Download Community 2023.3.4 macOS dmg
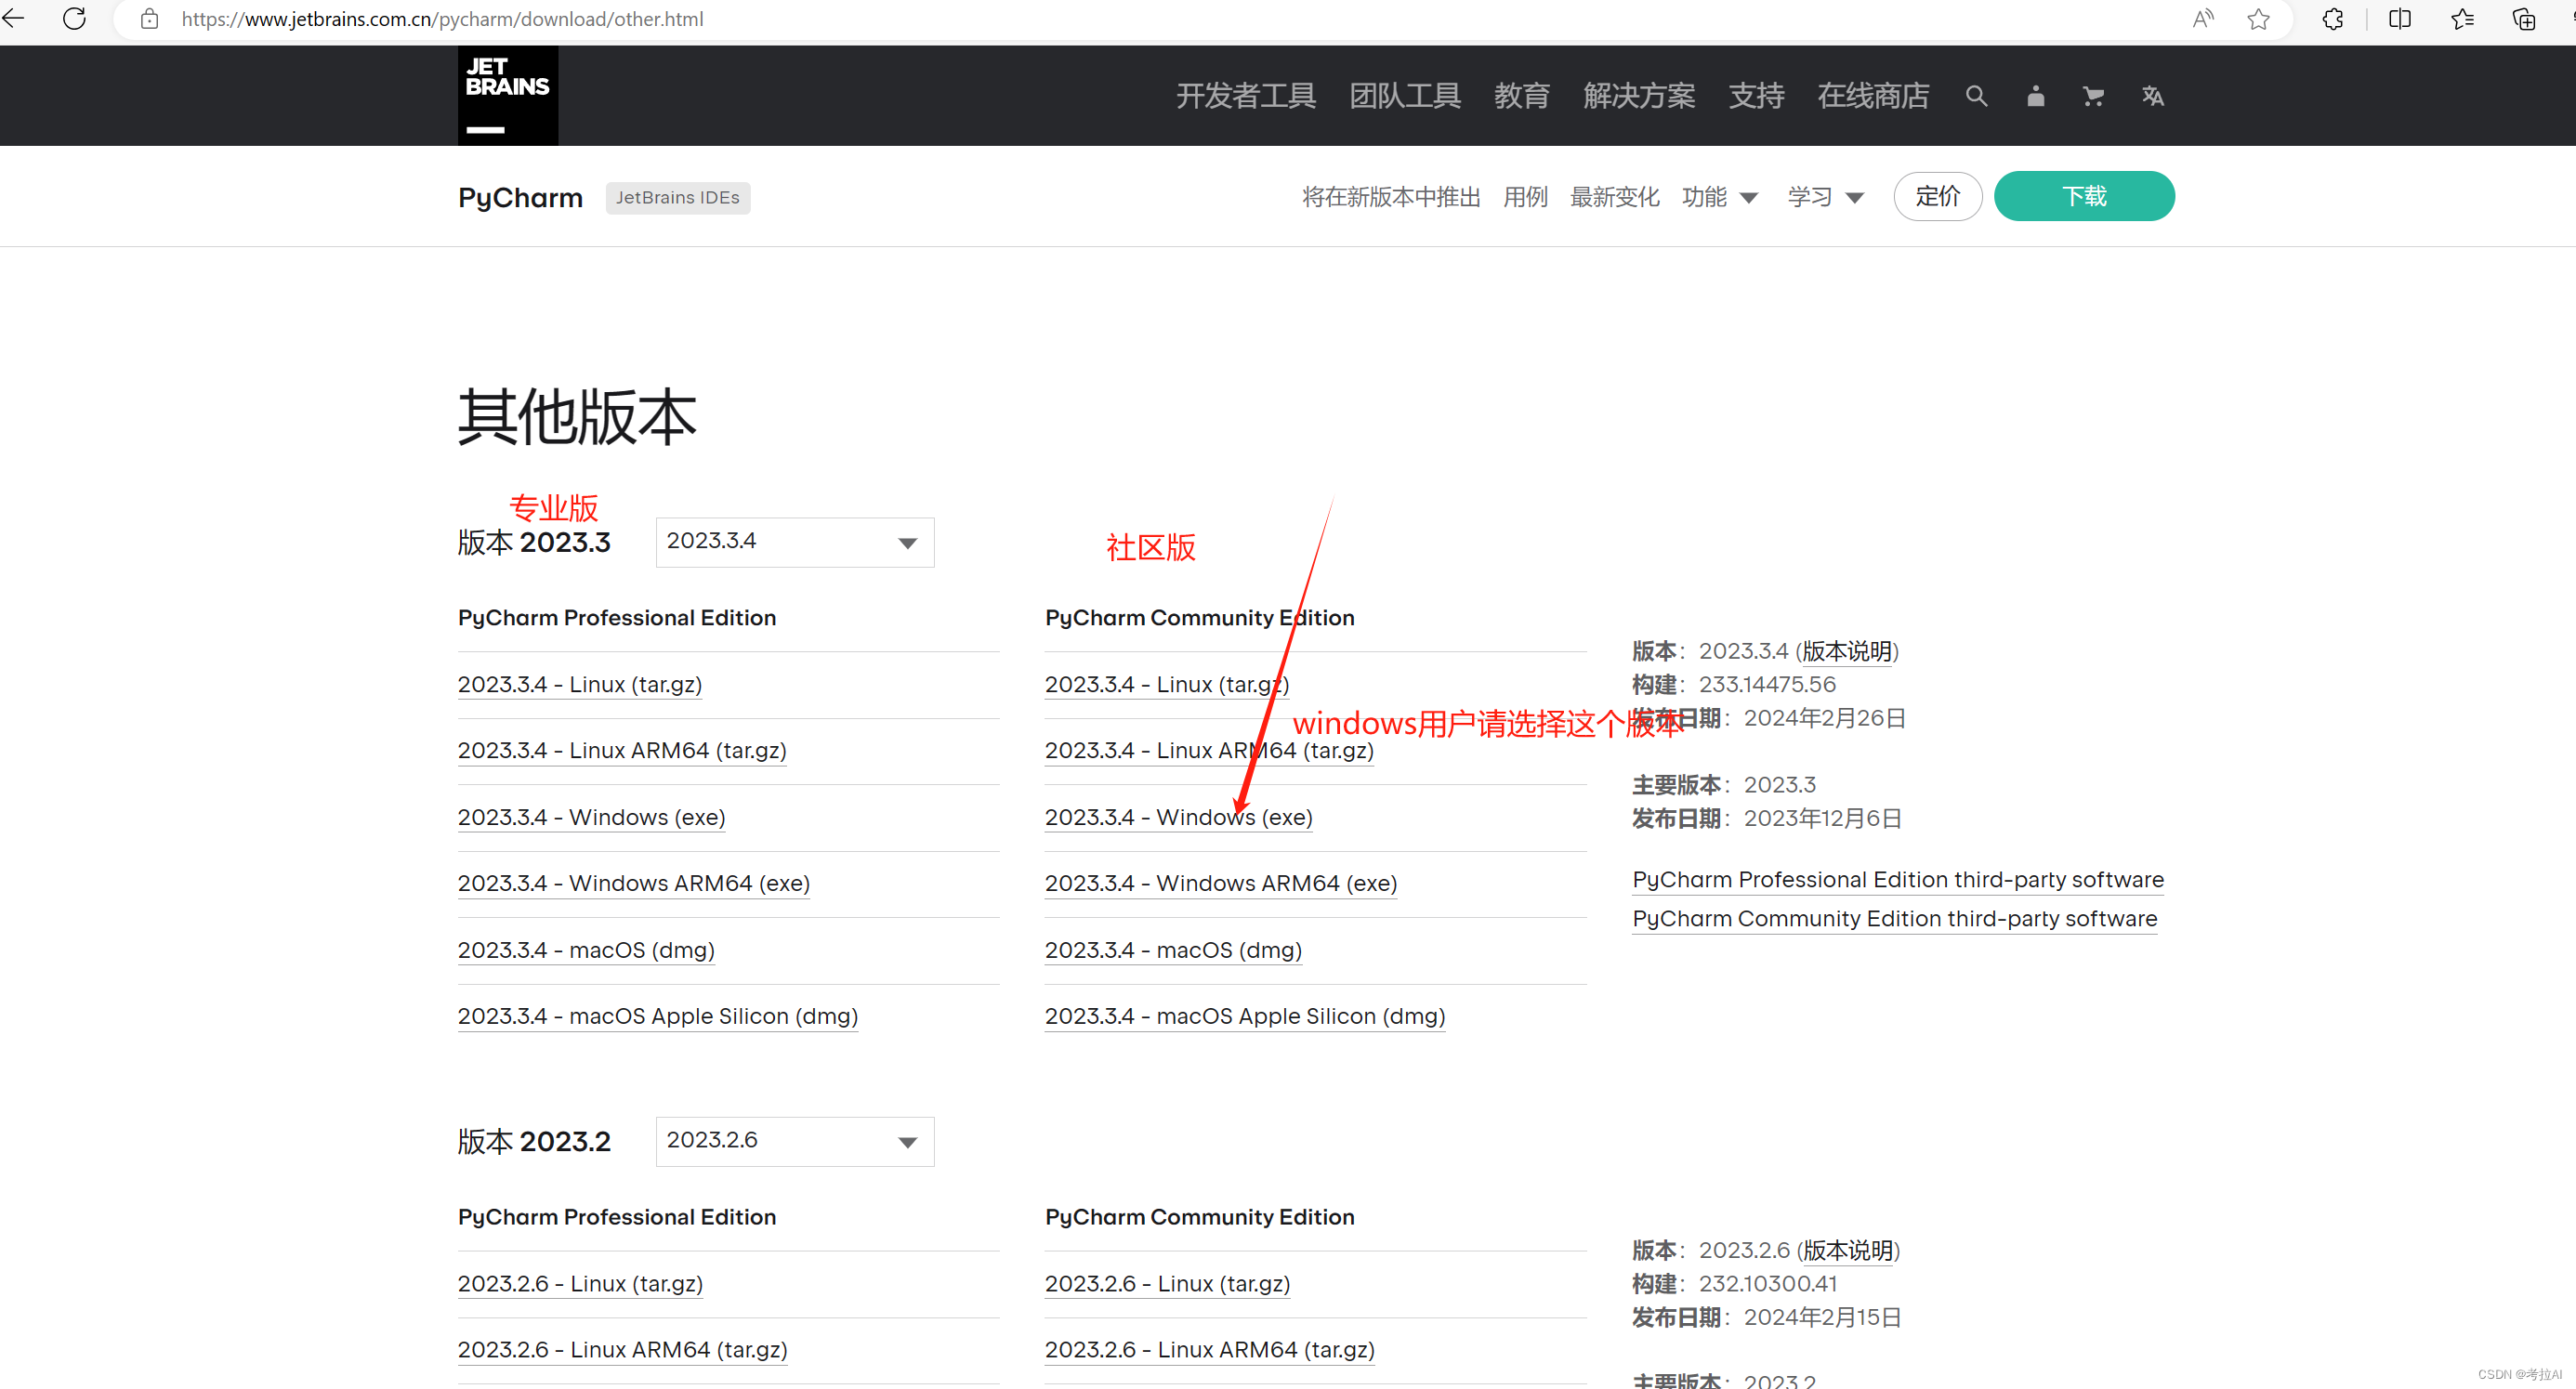The height and width of the screenshot is (1389, 2576). coord(1173,950)
